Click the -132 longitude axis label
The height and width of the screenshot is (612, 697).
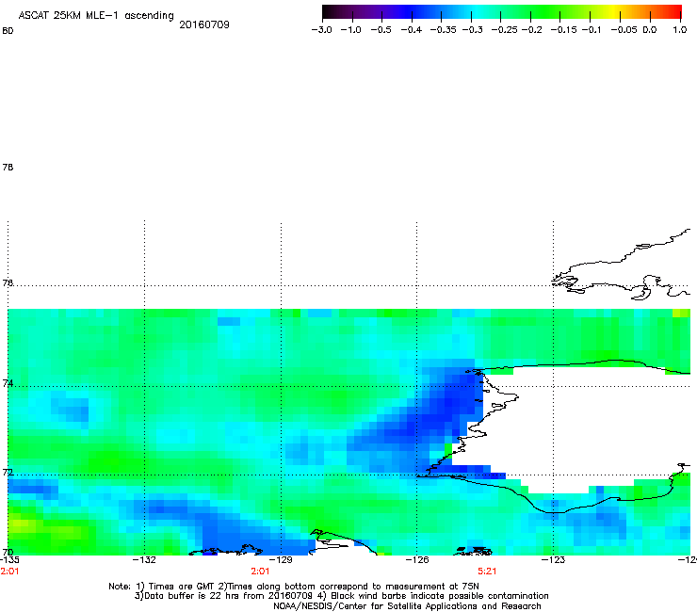[144, 560]
